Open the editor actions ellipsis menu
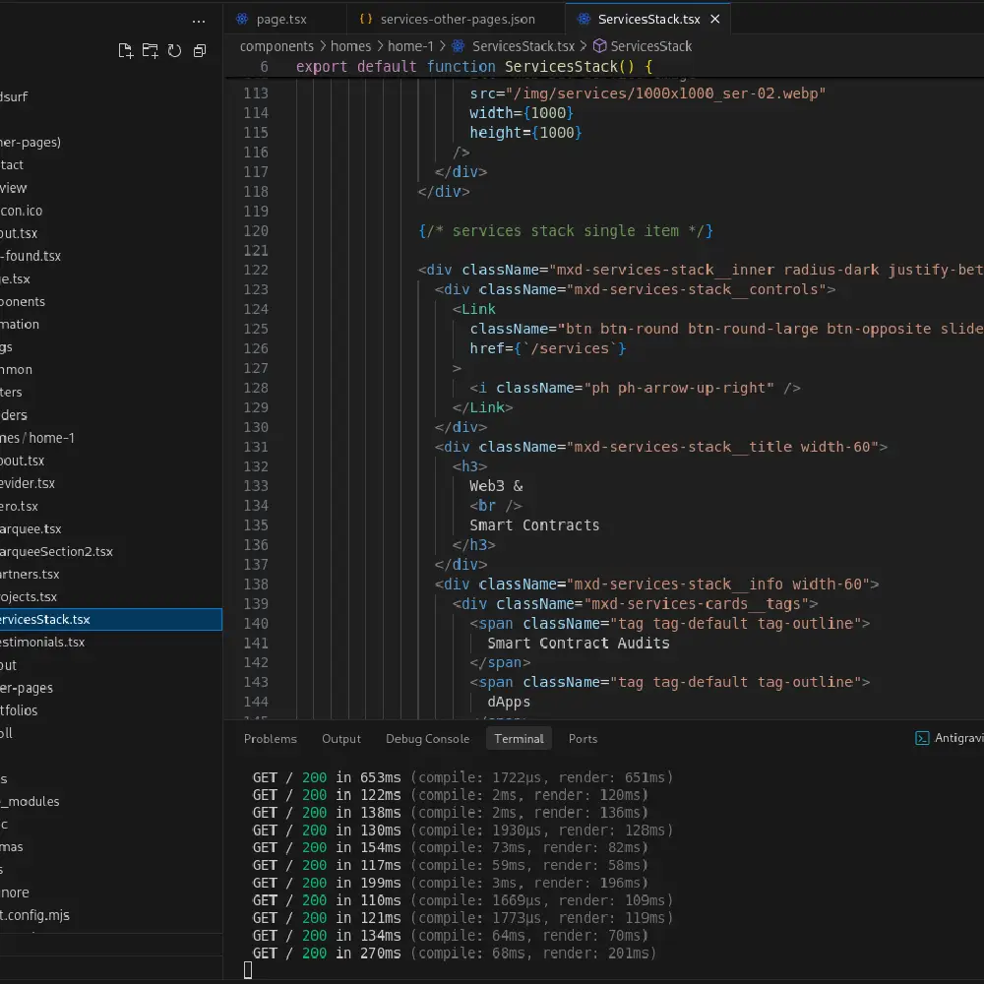The image size is (984, 984). [199, 21]
